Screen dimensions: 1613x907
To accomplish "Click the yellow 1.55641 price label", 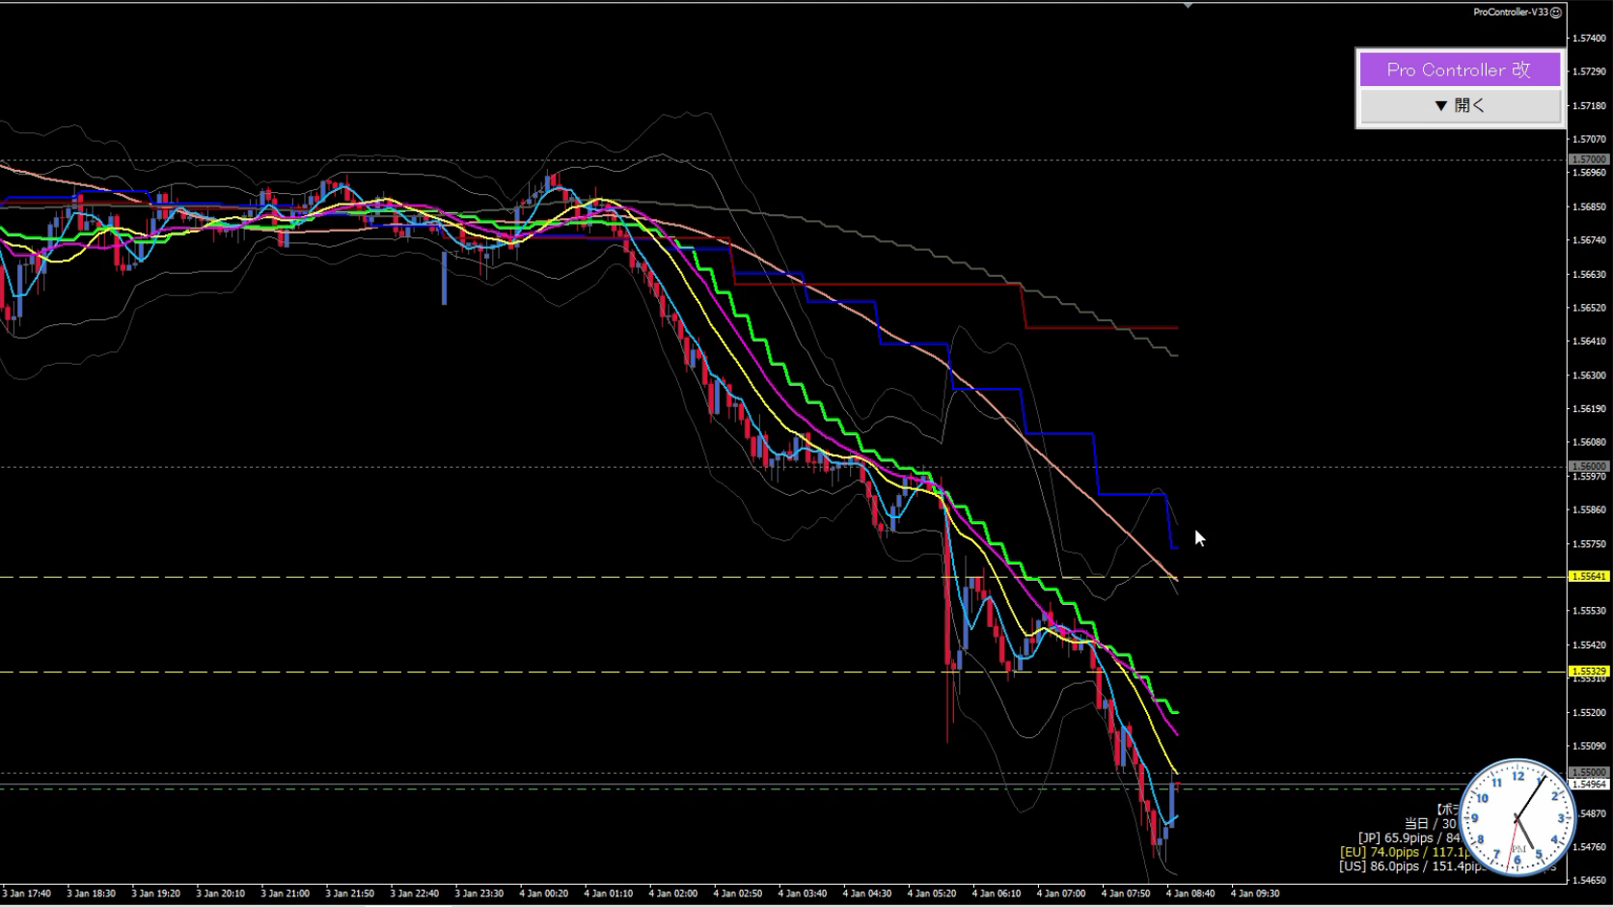I will 1589,576.
